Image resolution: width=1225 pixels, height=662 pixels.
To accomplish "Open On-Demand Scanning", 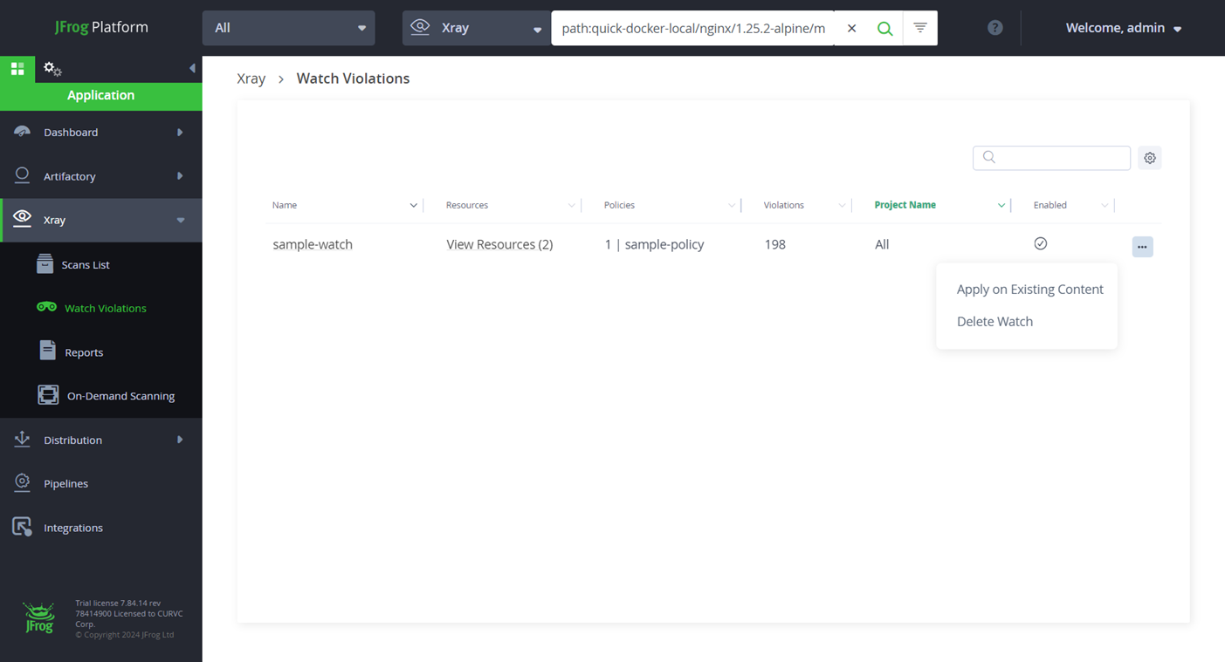I will [120, 396].
